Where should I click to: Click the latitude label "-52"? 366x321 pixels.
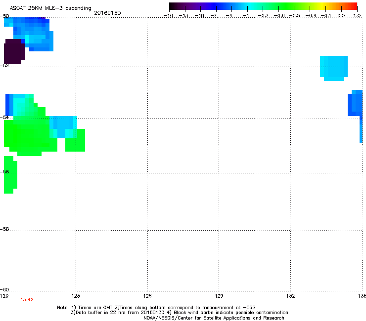coord(4,66)
